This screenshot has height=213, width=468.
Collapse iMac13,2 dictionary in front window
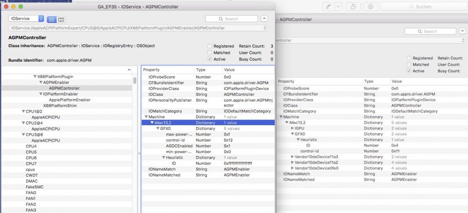click(152, 123)
